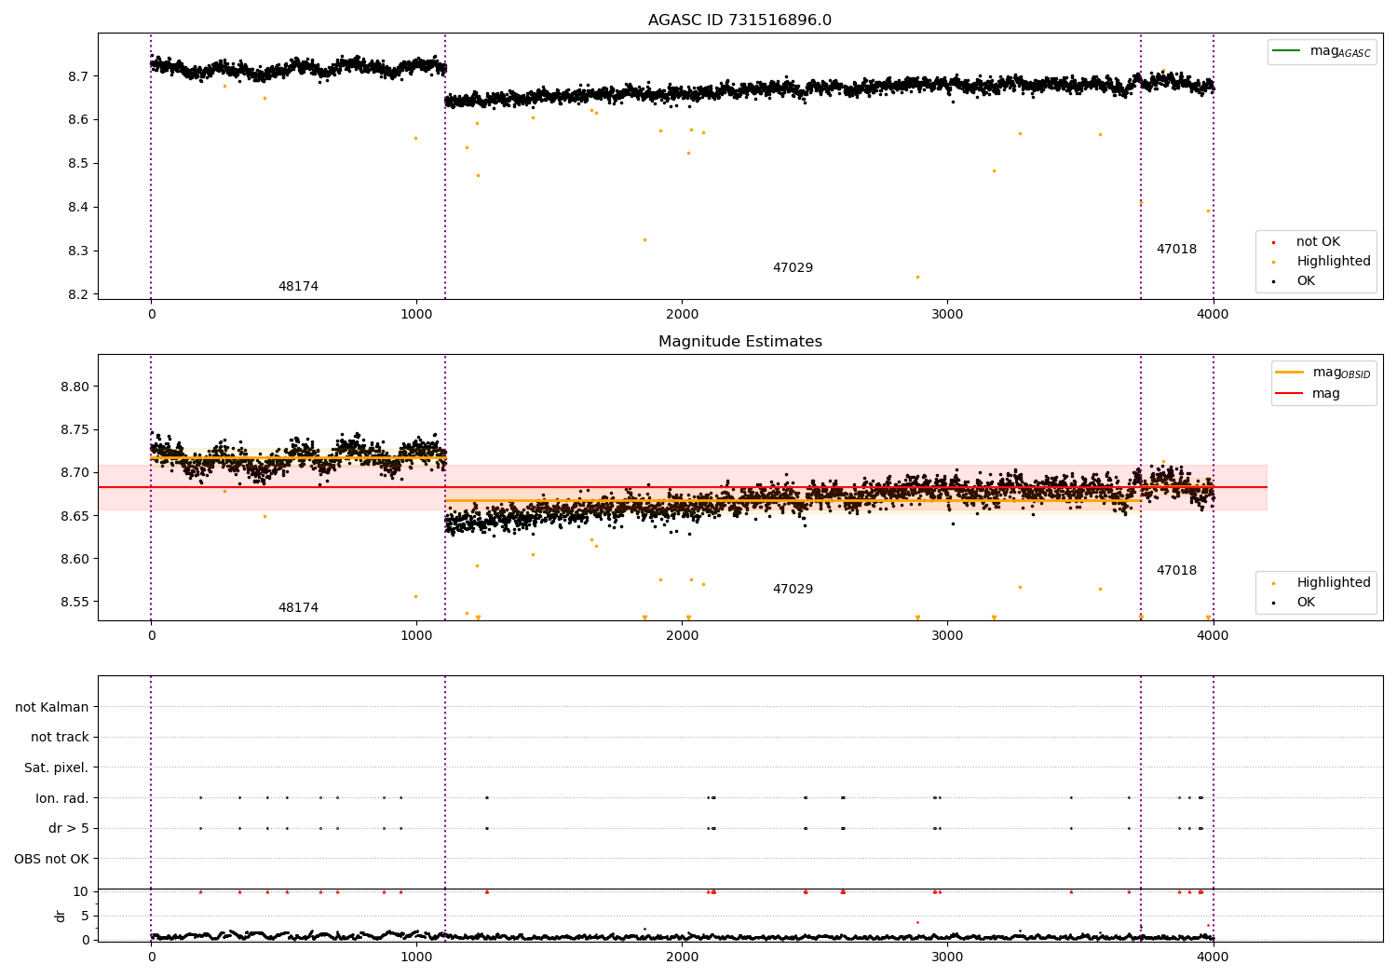The image size is (1397, 978).
Task: Click the obsid label 48174 in top plot
Action: (298, 287)
